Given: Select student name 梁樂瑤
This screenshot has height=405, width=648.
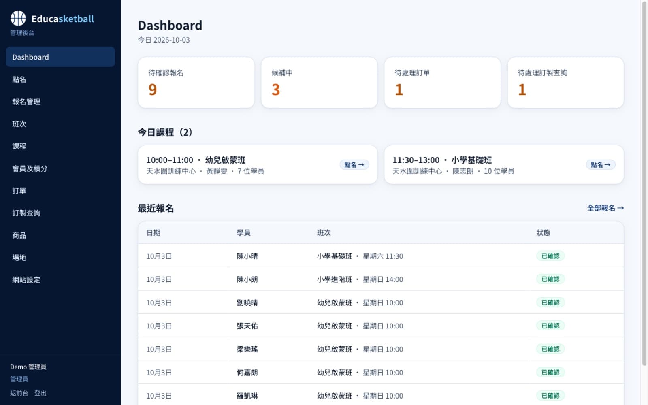Looking at the screenshot, I should point(247,349).
